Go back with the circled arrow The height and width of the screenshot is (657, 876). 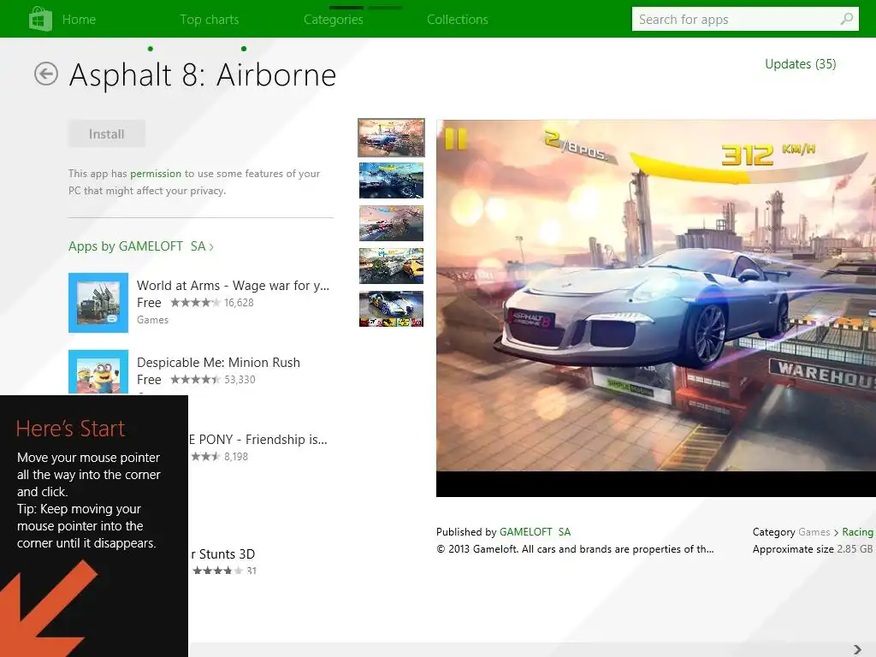(x=46, y=74)
